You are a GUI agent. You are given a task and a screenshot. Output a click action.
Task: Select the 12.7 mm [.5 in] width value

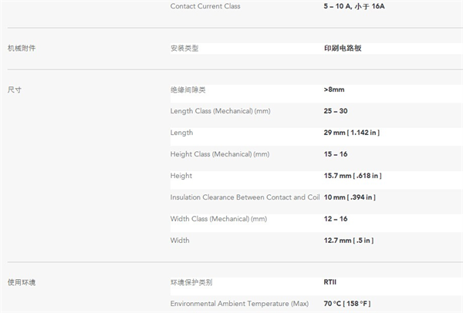pos(350,241)
